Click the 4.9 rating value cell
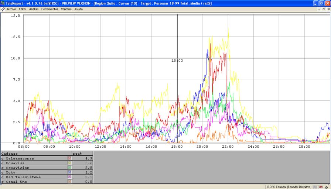331x189 pixels. [82, 158]
